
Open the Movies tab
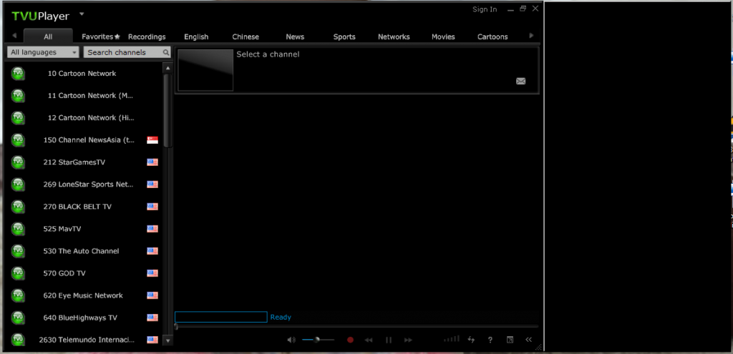(443, 36)
